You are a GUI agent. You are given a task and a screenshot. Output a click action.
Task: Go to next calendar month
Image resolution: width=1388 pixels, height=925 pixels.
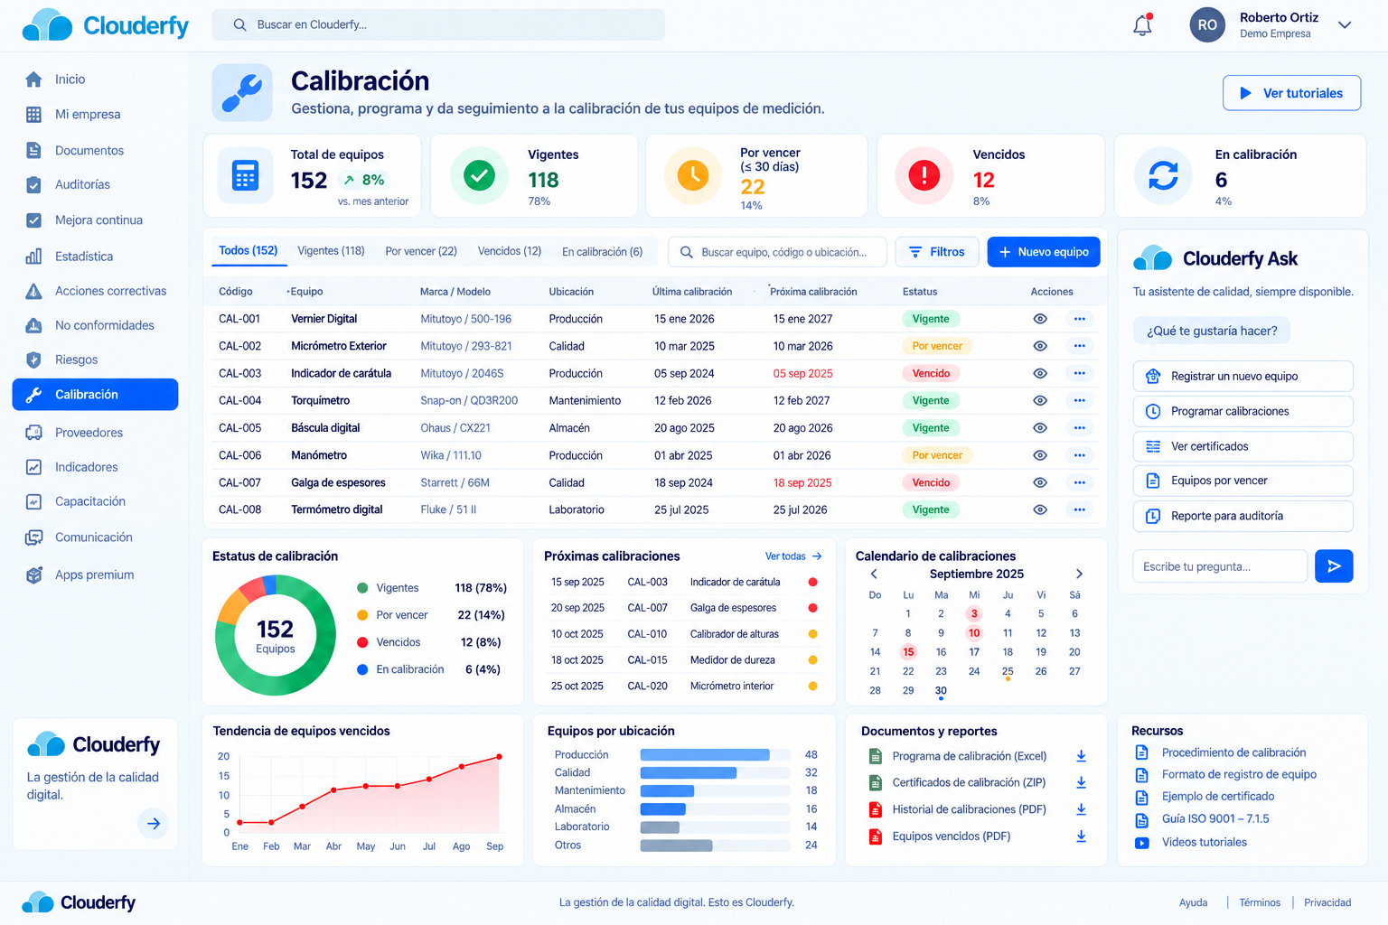pyautogui.click(x=1079, y=574)
